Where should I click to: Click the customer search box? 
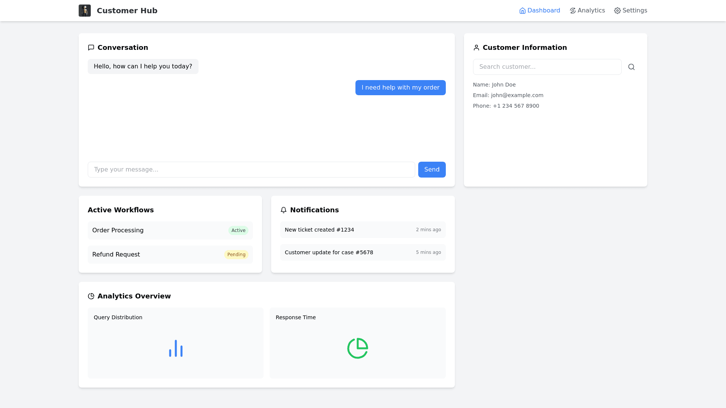tap(547, 66)
